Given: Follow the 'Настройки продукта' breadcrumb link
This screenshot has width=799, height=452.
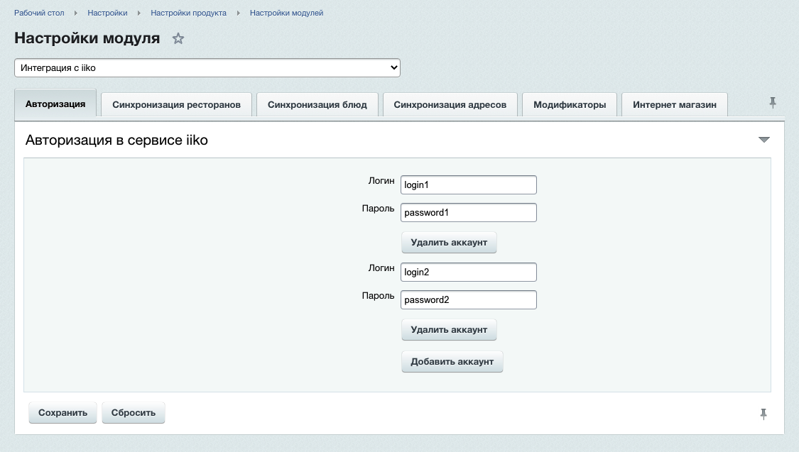Looking at the screenshot, I should point(188,13).
